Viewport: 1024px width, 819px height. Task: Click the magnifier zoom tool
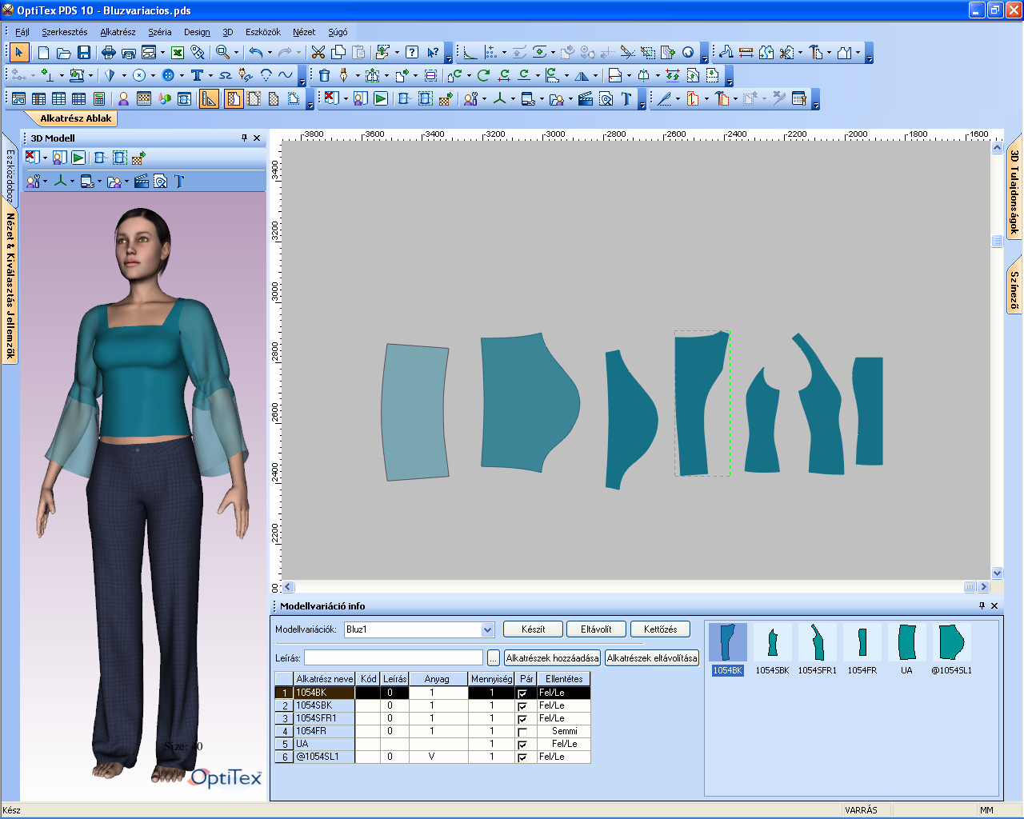click(222, 53)
